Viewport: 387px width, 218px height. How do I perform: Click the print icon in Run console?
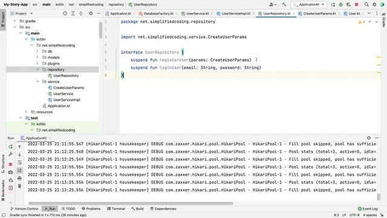coord(19,178)
